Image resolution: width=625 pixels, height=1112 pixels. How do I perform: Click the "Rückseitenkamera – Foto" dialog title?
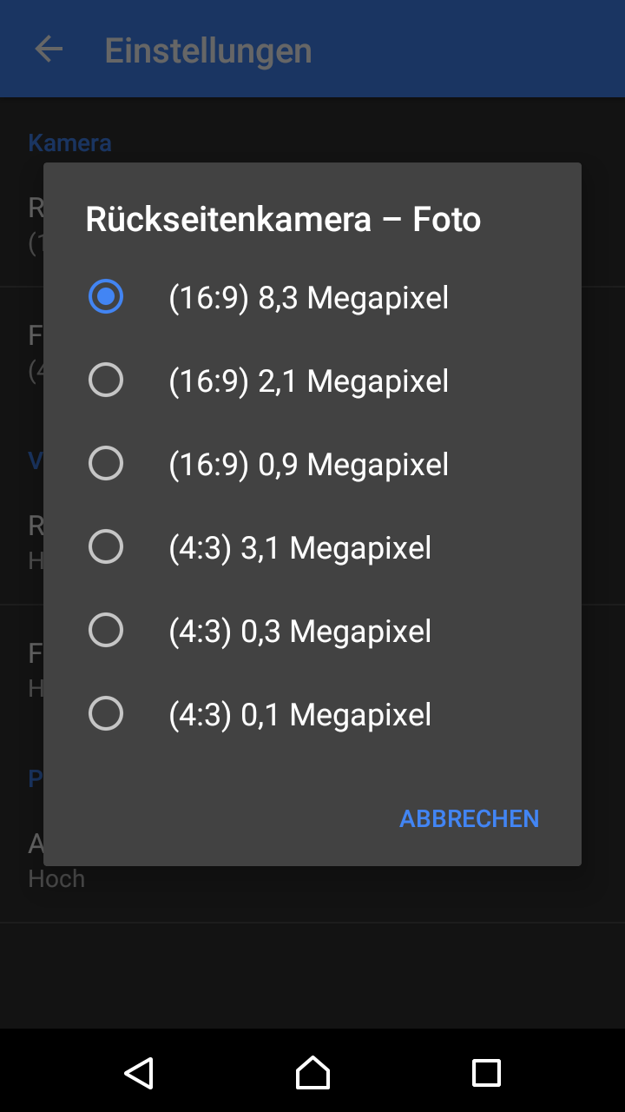click(283, 219)
